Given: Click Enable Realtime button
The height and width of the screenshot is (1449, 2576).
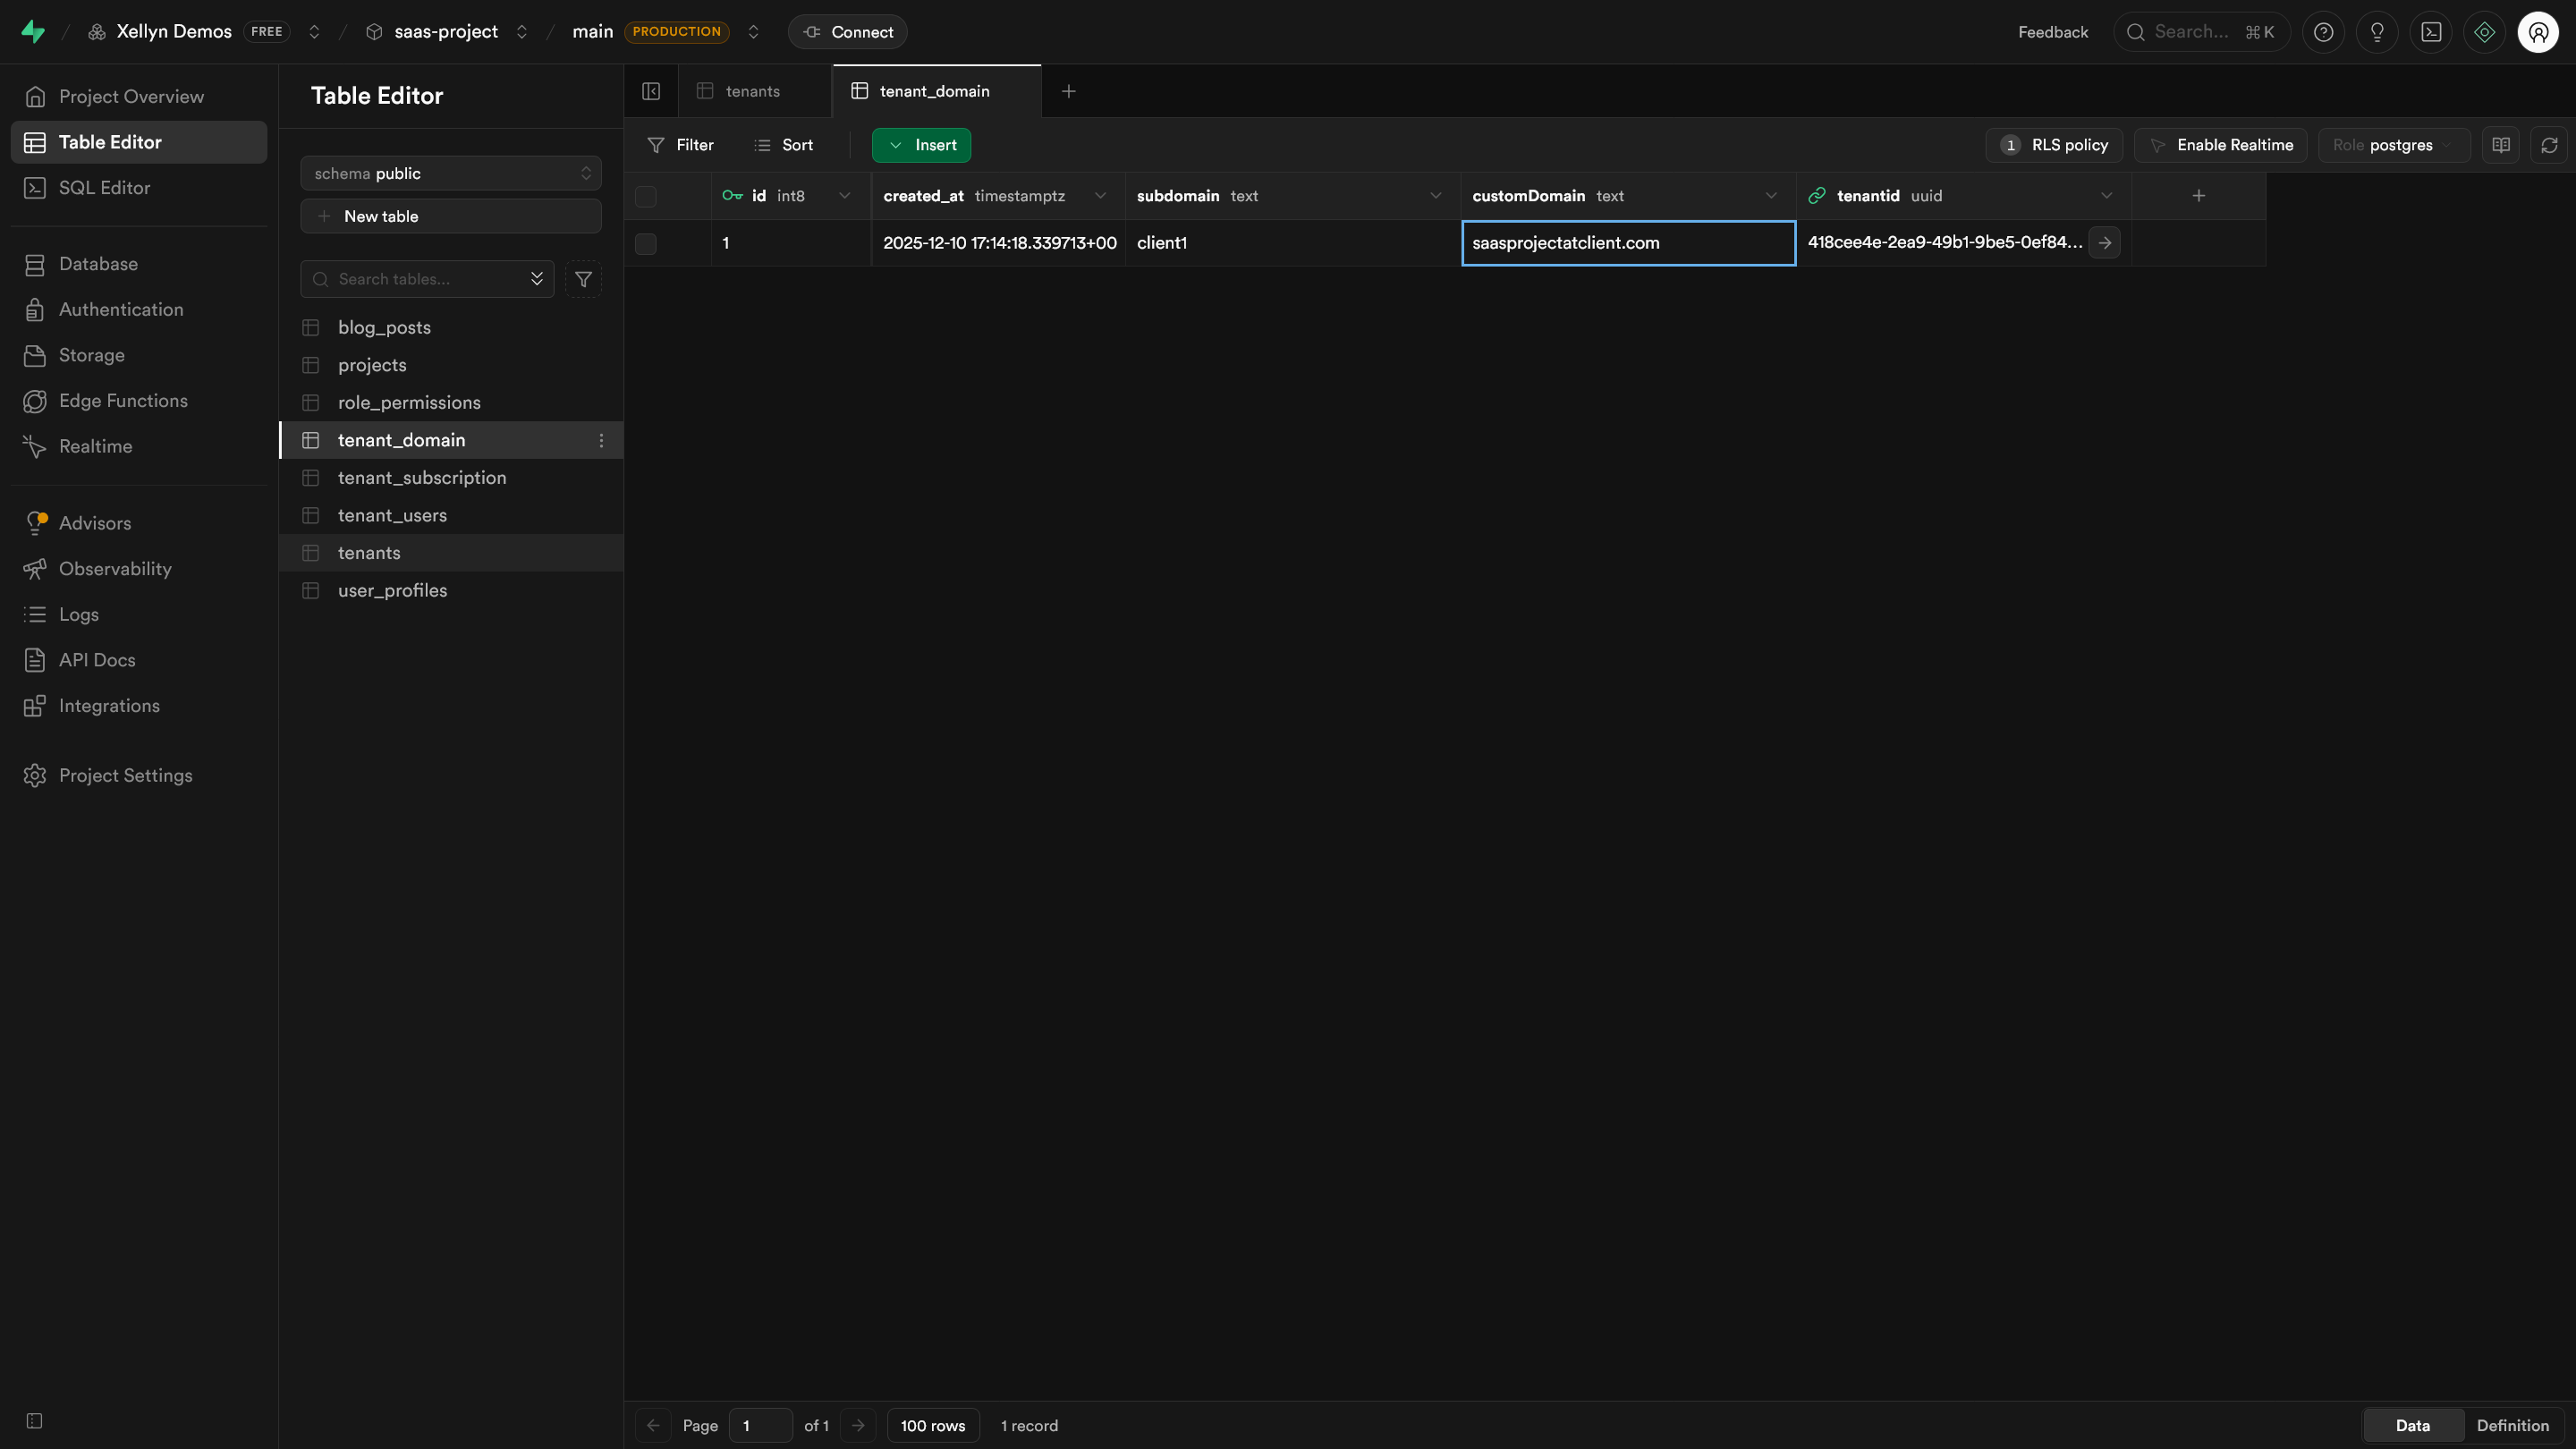Looking at the screenshot, I should (2221, 145).
